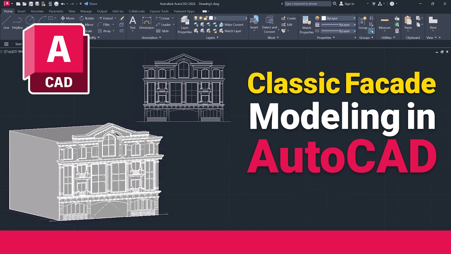Click Match Layer button

pyautogui.click(x=230, y=31)
